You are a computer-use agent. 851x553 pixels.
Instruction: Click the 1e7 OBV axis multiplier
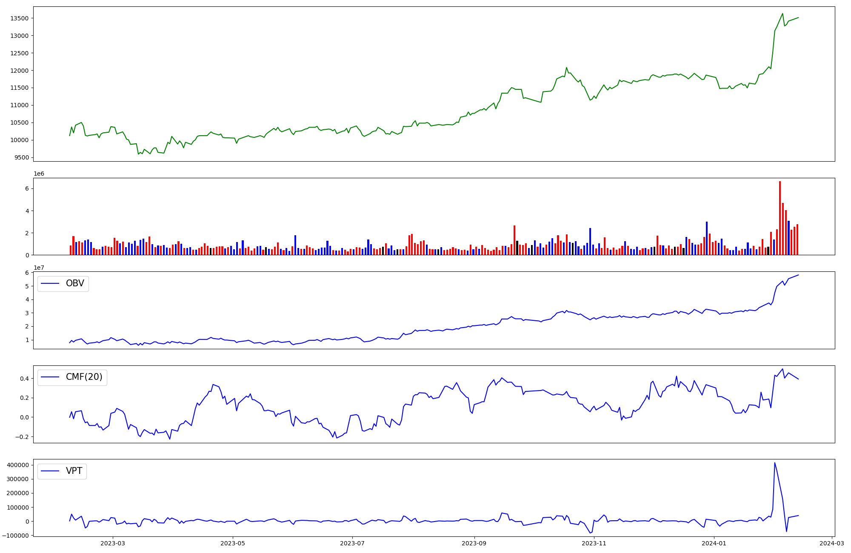39,268
